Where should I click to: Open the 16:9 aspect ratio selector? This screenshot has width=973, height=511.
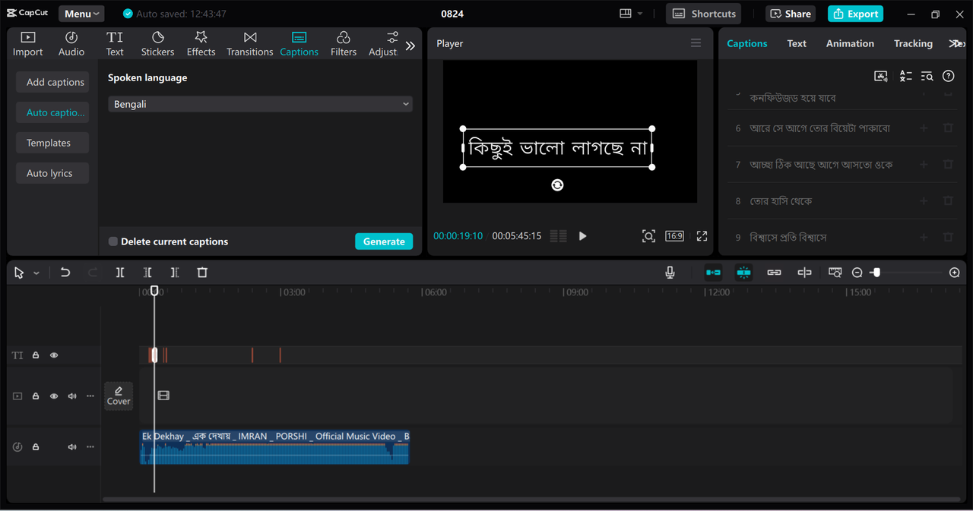pyautogui.click(x=674, y=236)
